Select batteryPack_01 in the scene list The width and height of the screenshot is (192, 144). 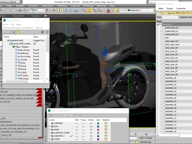click(172, 31)
